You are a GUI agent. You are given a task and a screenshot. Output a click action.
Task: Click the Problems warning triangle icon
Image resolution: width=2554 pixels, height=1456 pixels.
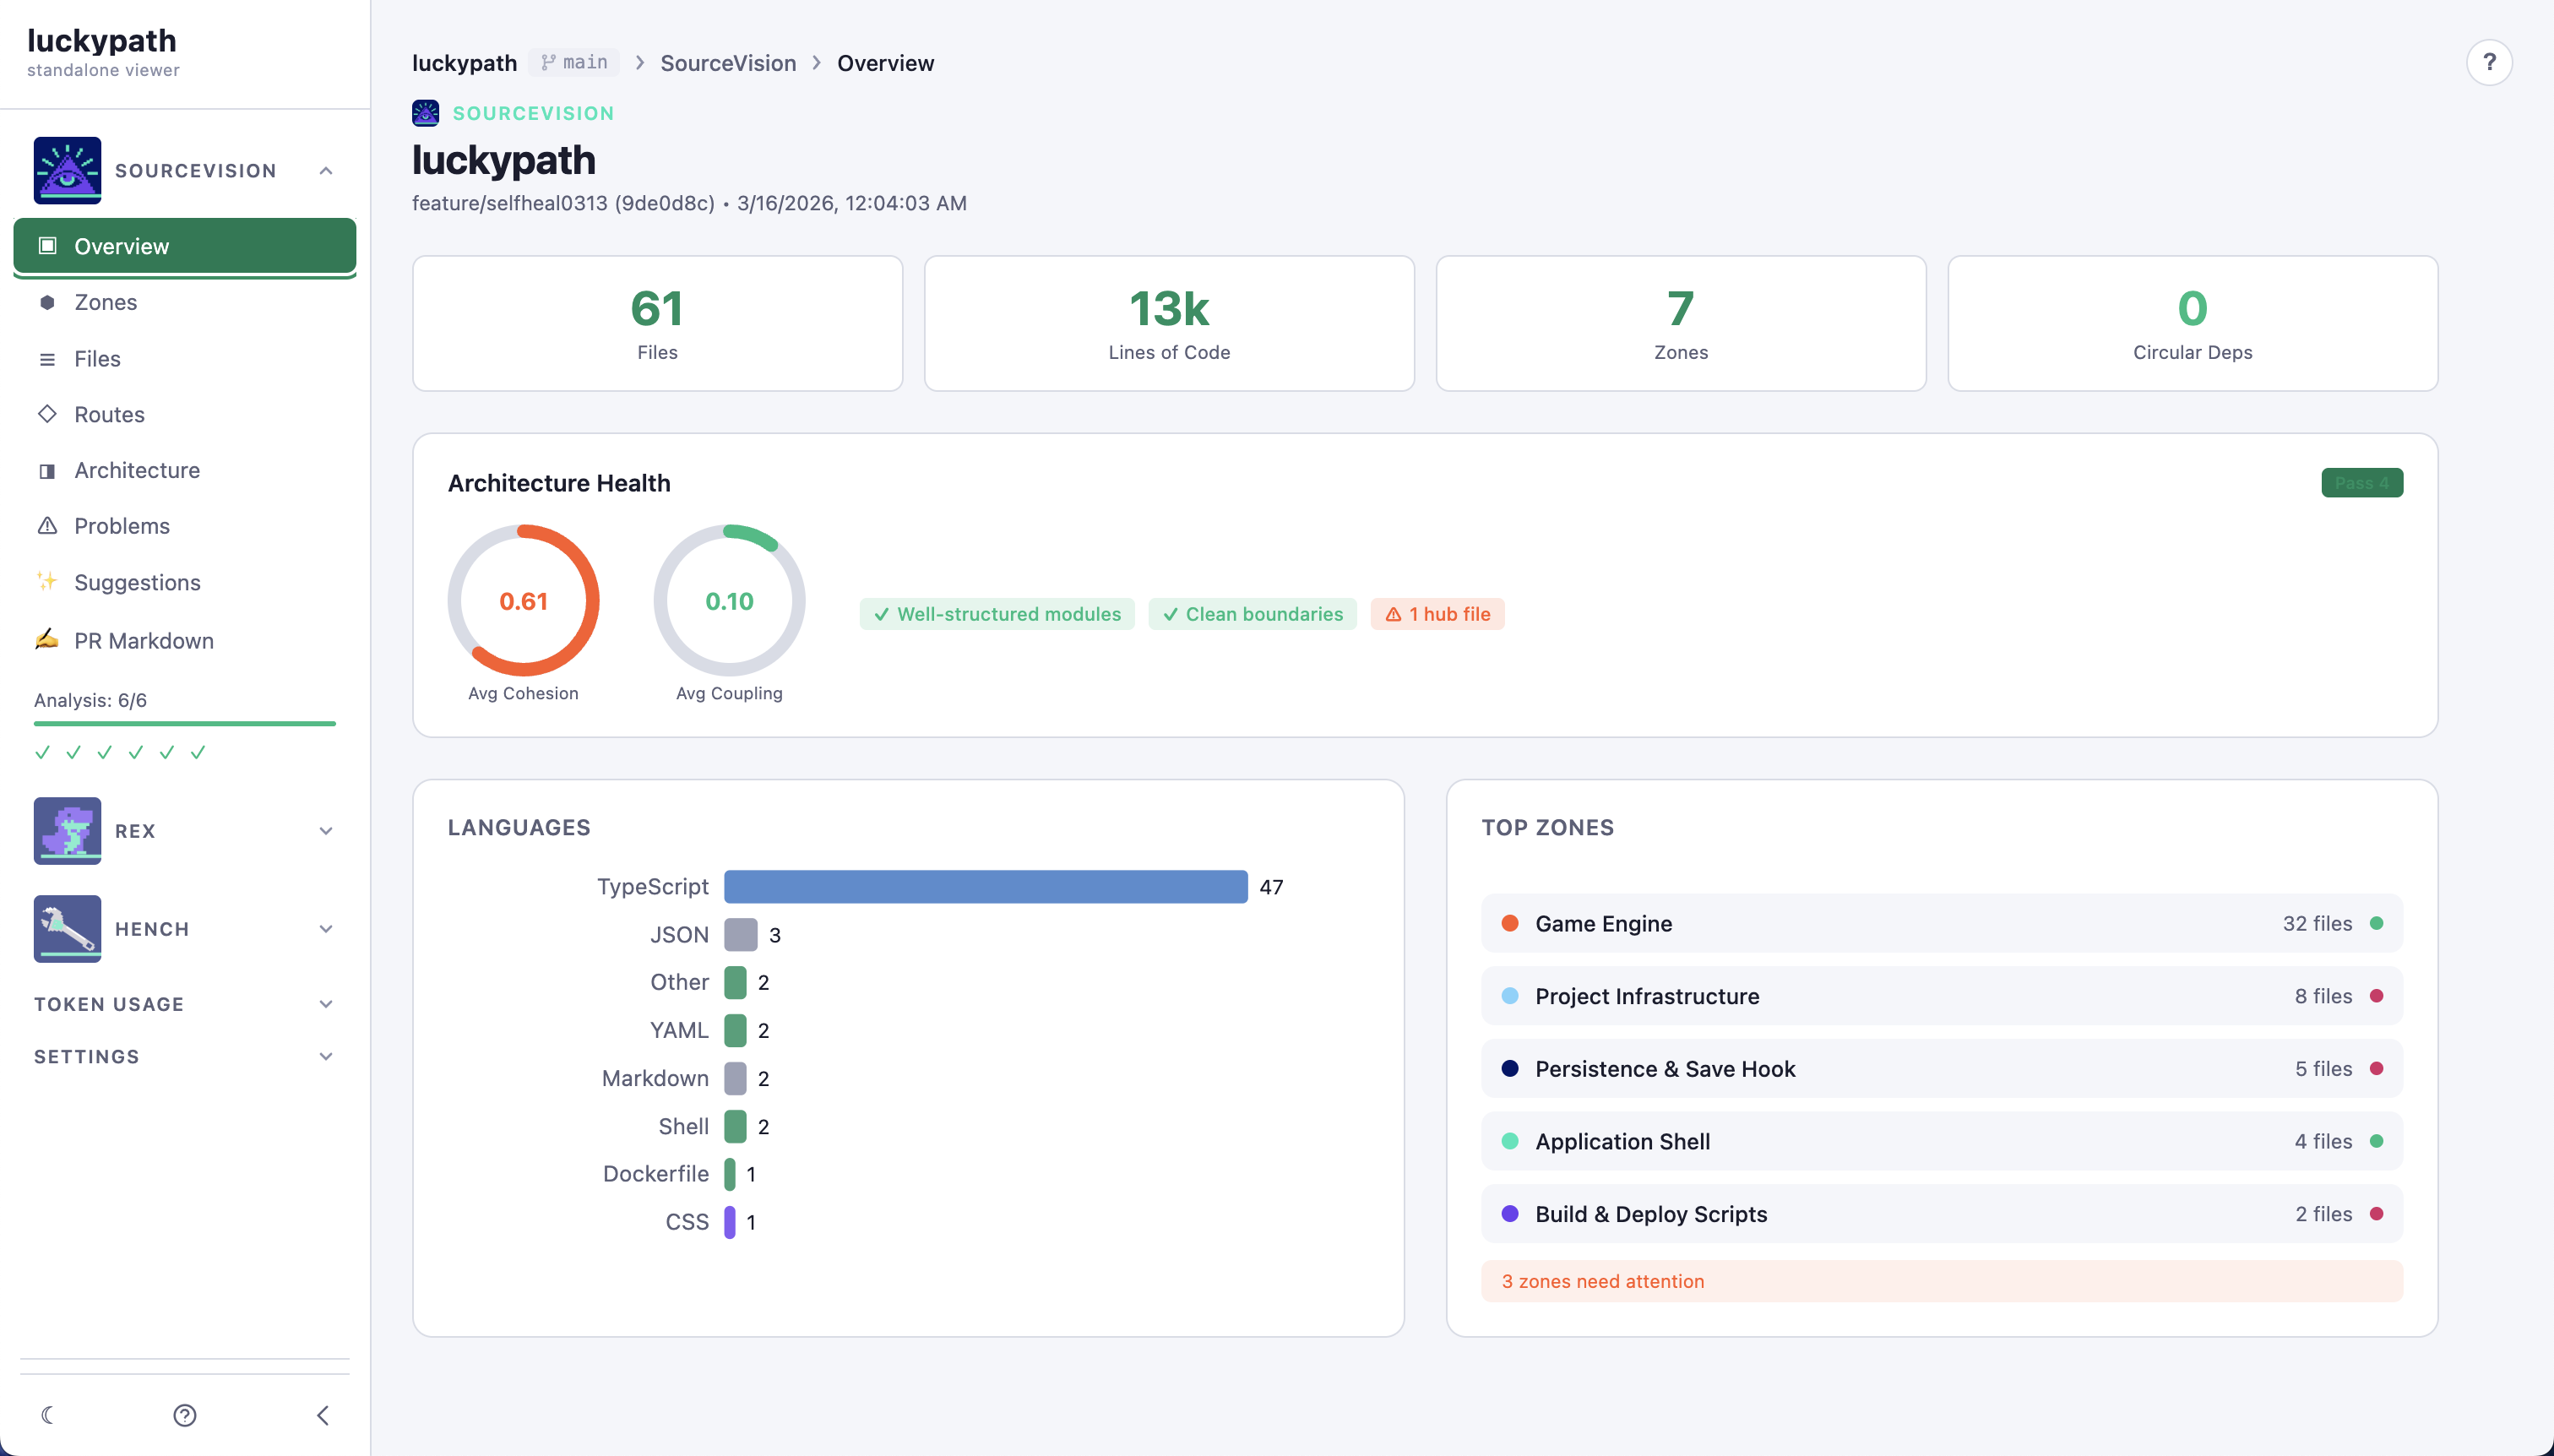[47, 526]
